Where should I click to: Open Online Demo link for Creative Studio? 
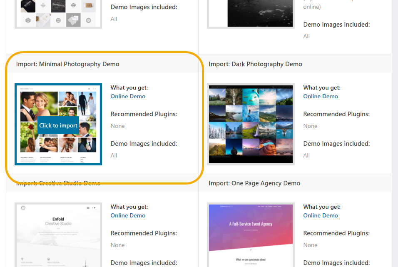(x=128, y=215)
